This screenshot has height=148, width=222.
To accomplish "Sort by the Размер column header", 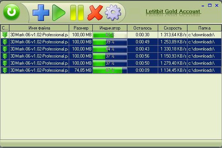I will tap(81, 28).
